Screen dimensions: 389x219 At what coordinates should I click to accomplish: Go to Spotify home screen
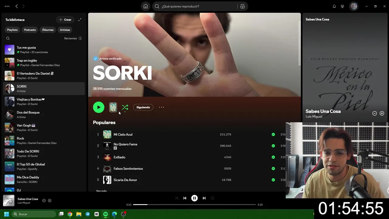coord(146,6)
